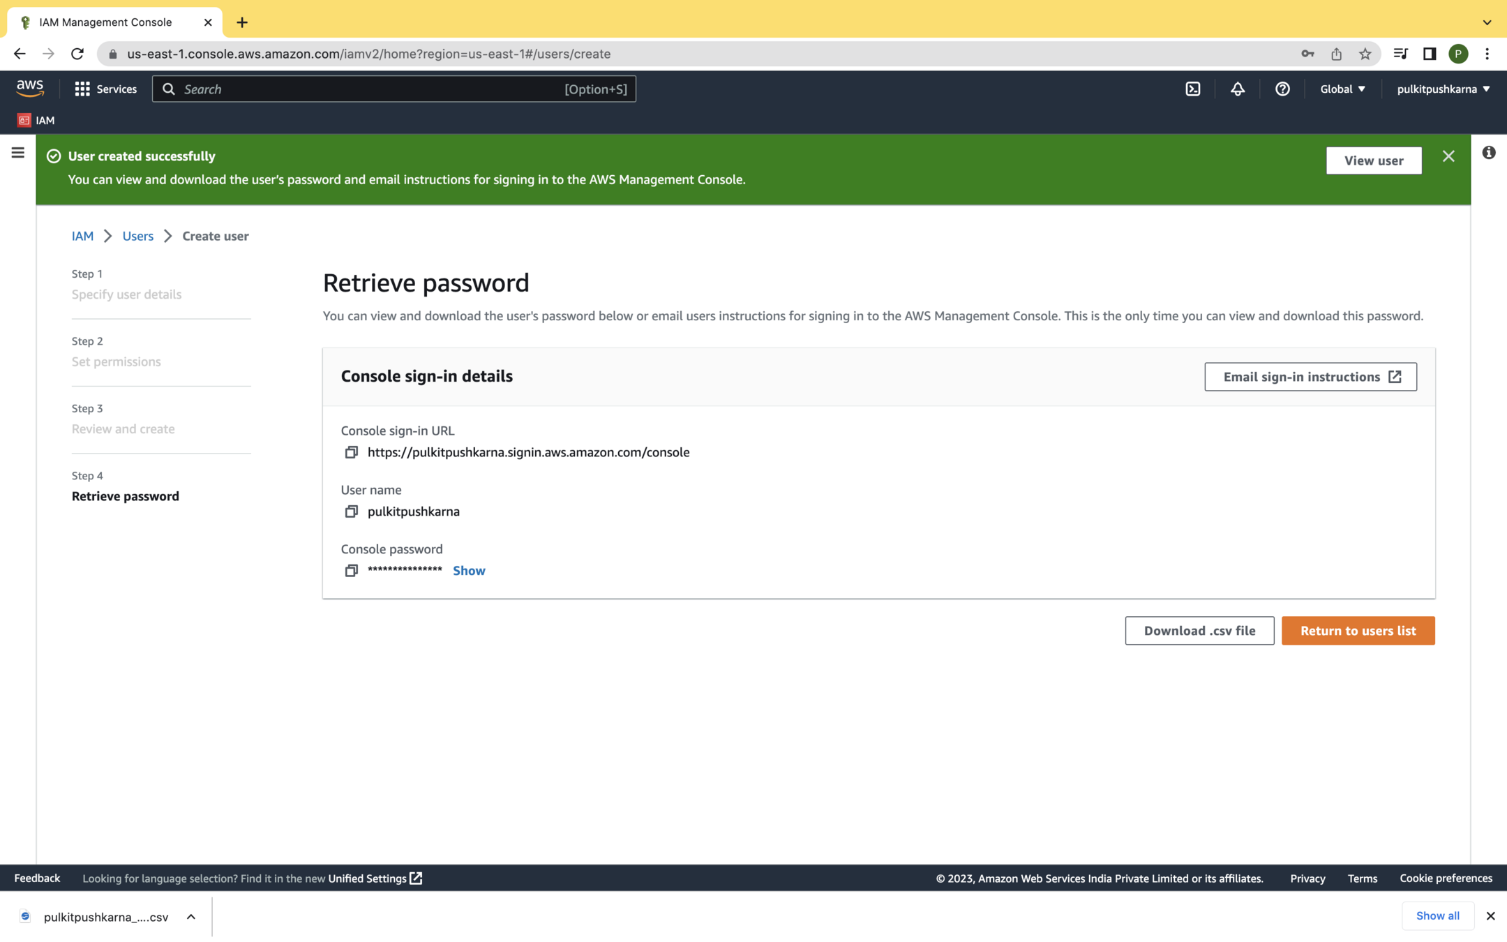Image resolution: width=1507 pixels, height=942 pixels.
Task: Copy the console password
Action: 351,571
